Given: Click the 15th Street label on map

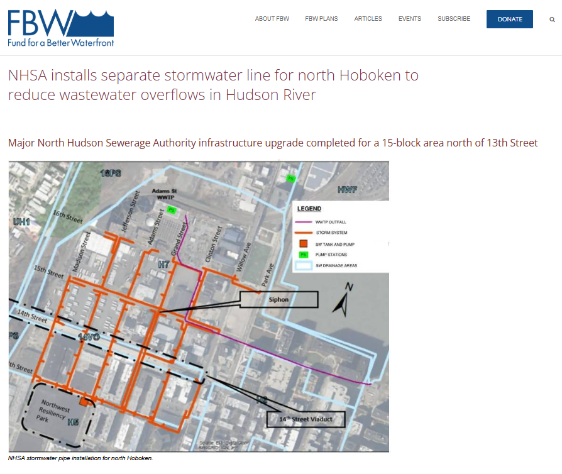Looking at the screenshot, I should click(49, 272).
